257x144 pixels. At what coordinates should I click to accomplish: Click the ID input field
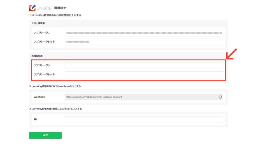click(144, 119)
